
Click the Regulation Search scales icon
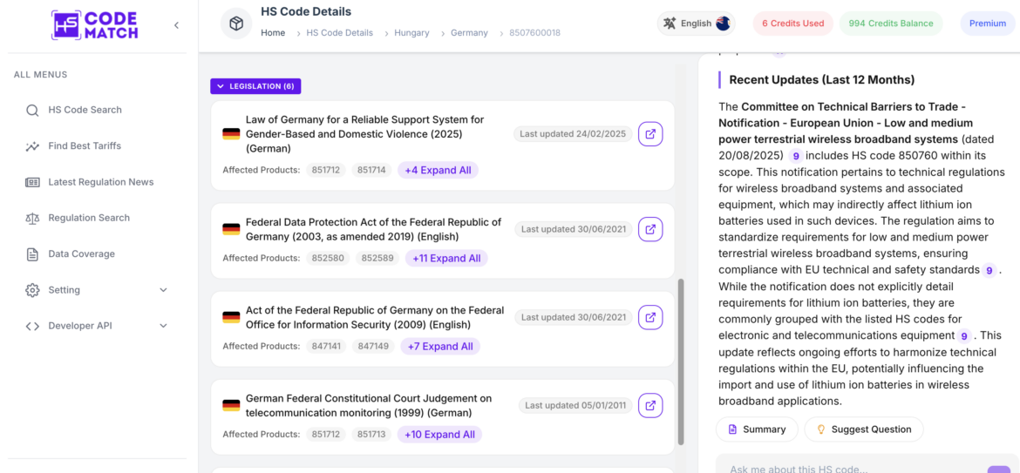[32, 219]
